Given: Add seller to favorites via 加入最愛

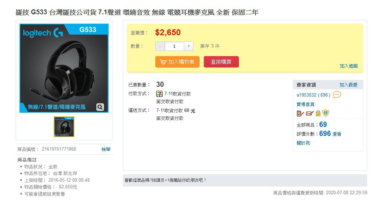Looking at the screenshot, I should pyautogui.click(x=348, y=85).
